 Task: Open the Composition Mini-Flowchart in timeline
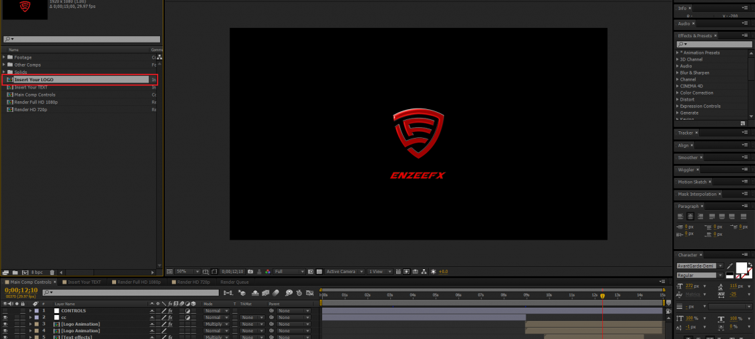click(x=228, y=293)
